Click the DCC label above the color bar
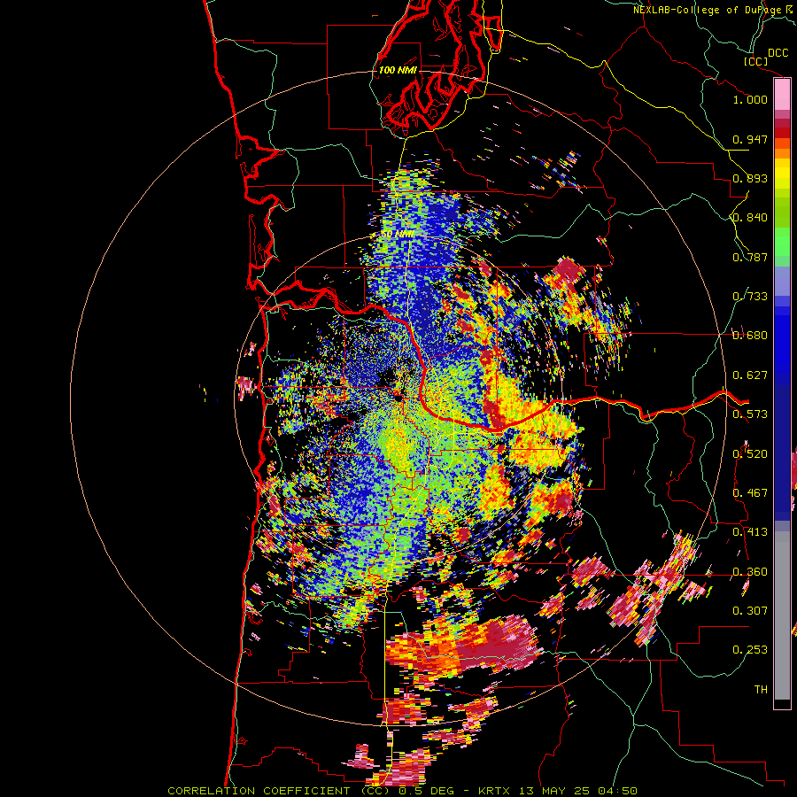The image size is (797, 797). click(778, 53)
